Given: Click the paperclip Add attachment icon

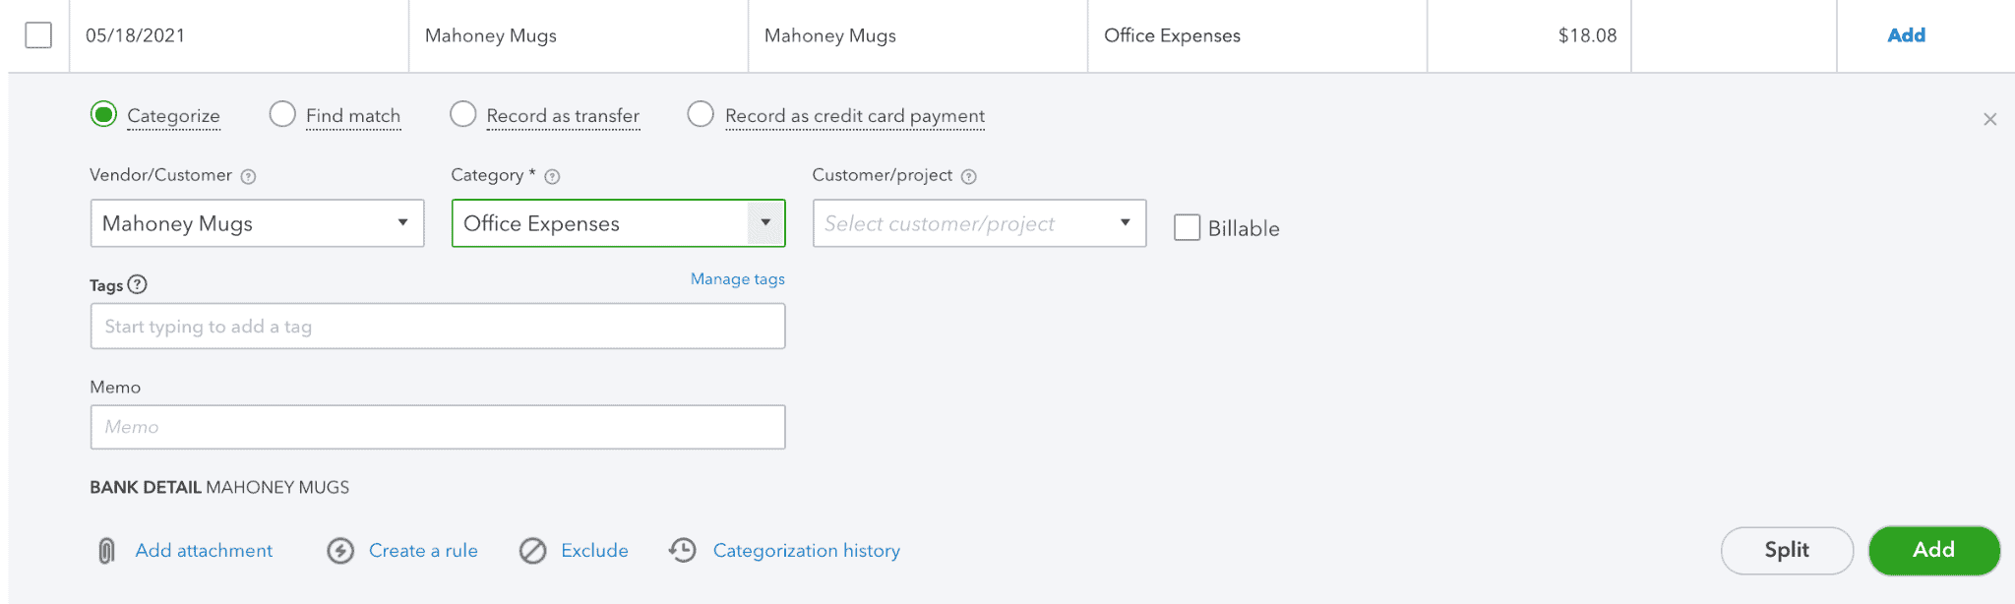Looking at the screenshot, I should pos(106,551).
